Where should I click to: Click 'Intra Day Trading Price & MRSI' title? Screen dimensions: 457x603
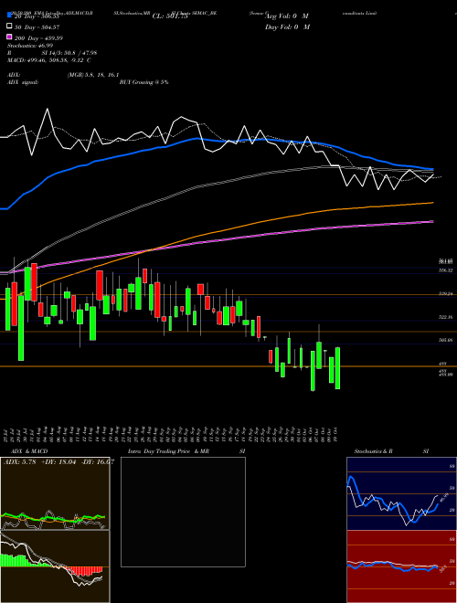186,451
